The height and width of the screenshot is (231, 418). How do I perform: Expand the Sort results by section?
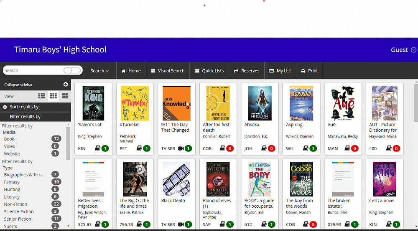[x=24, y=107]
